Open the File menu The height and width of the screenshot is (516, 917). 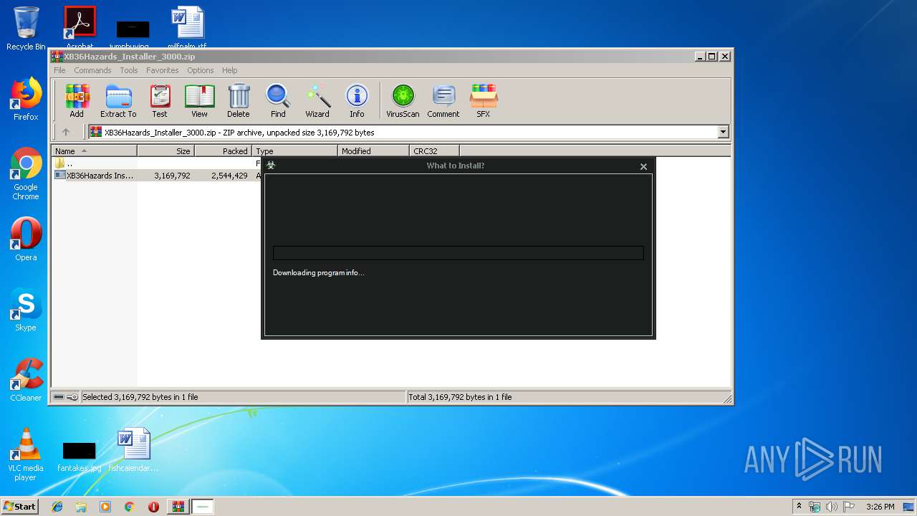pyautogui.click(x=59, y=70)
